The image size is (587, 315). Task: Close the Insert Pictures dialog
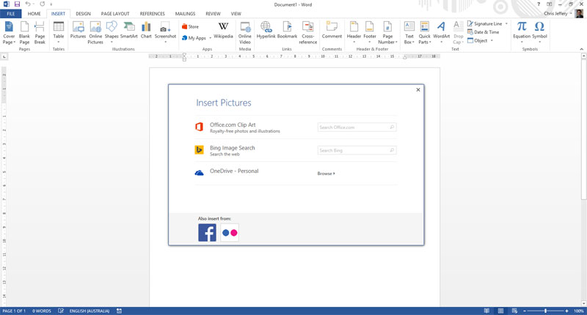(418, 89)
